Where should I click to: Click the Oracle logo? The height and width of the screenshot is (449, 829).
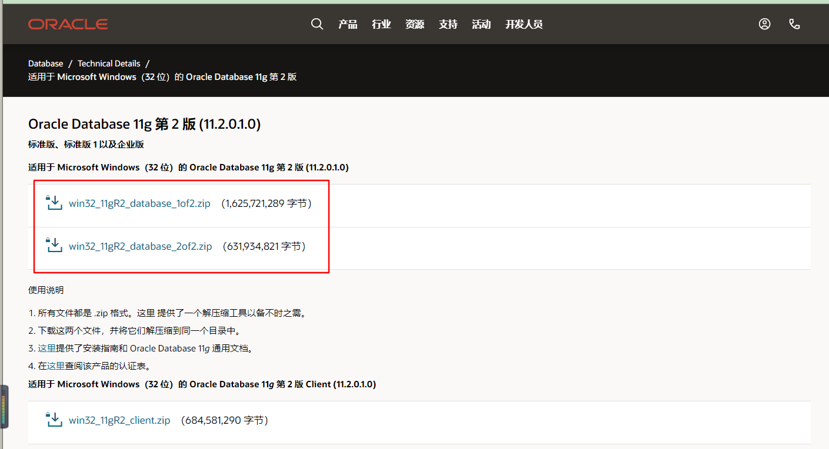click(x=68, y=24)
